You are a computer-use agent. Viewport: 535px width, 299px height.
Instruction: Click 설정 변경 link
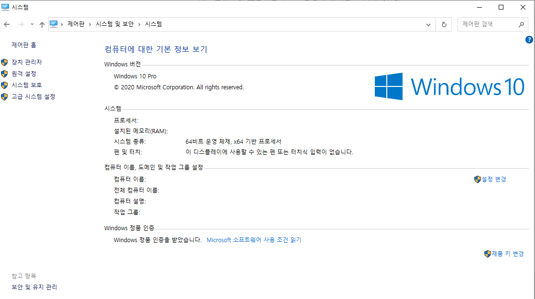(x=494, y=179)
